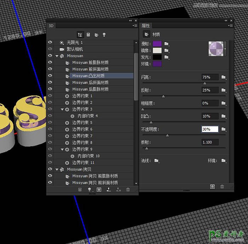Filter 3D panel by materials
This screenshot has height=244, width=248.
[x=96, y=35]
